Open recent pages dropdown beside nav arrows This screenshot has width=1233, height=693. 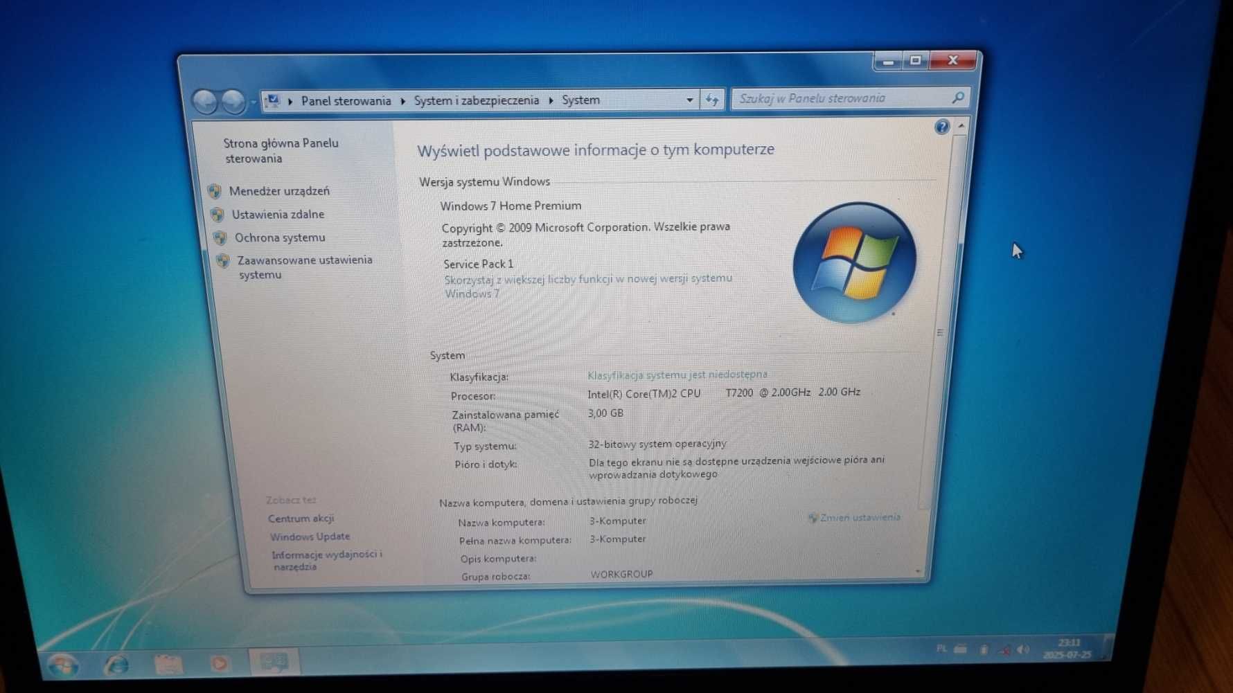pos(253,102)
